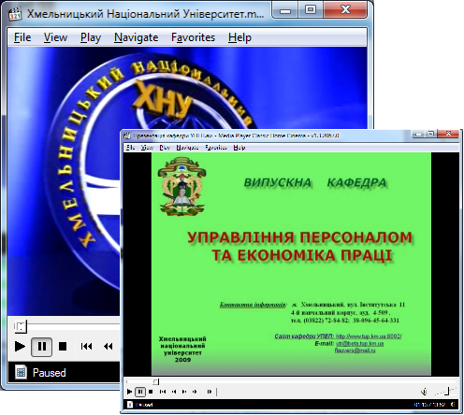
Task: Minimize the back Хмельницький player window
Action: pos(285,10)
